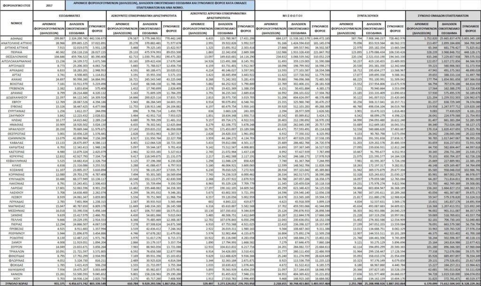Select the ΑΘΗΝΑΣ row label
The height and width of the screenshot is (286, 481).
pos(16,38)
